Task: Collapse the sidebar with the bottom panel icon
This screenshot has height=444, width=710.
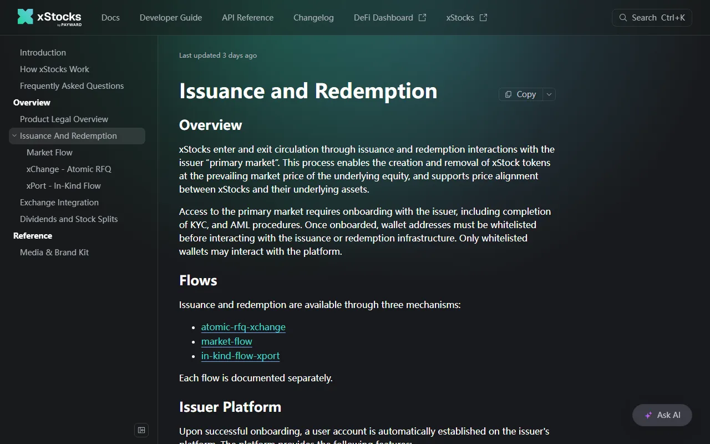Action: click(x=141, y=430)
